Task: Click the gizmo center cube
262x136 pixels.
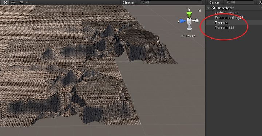Action: 189,21
